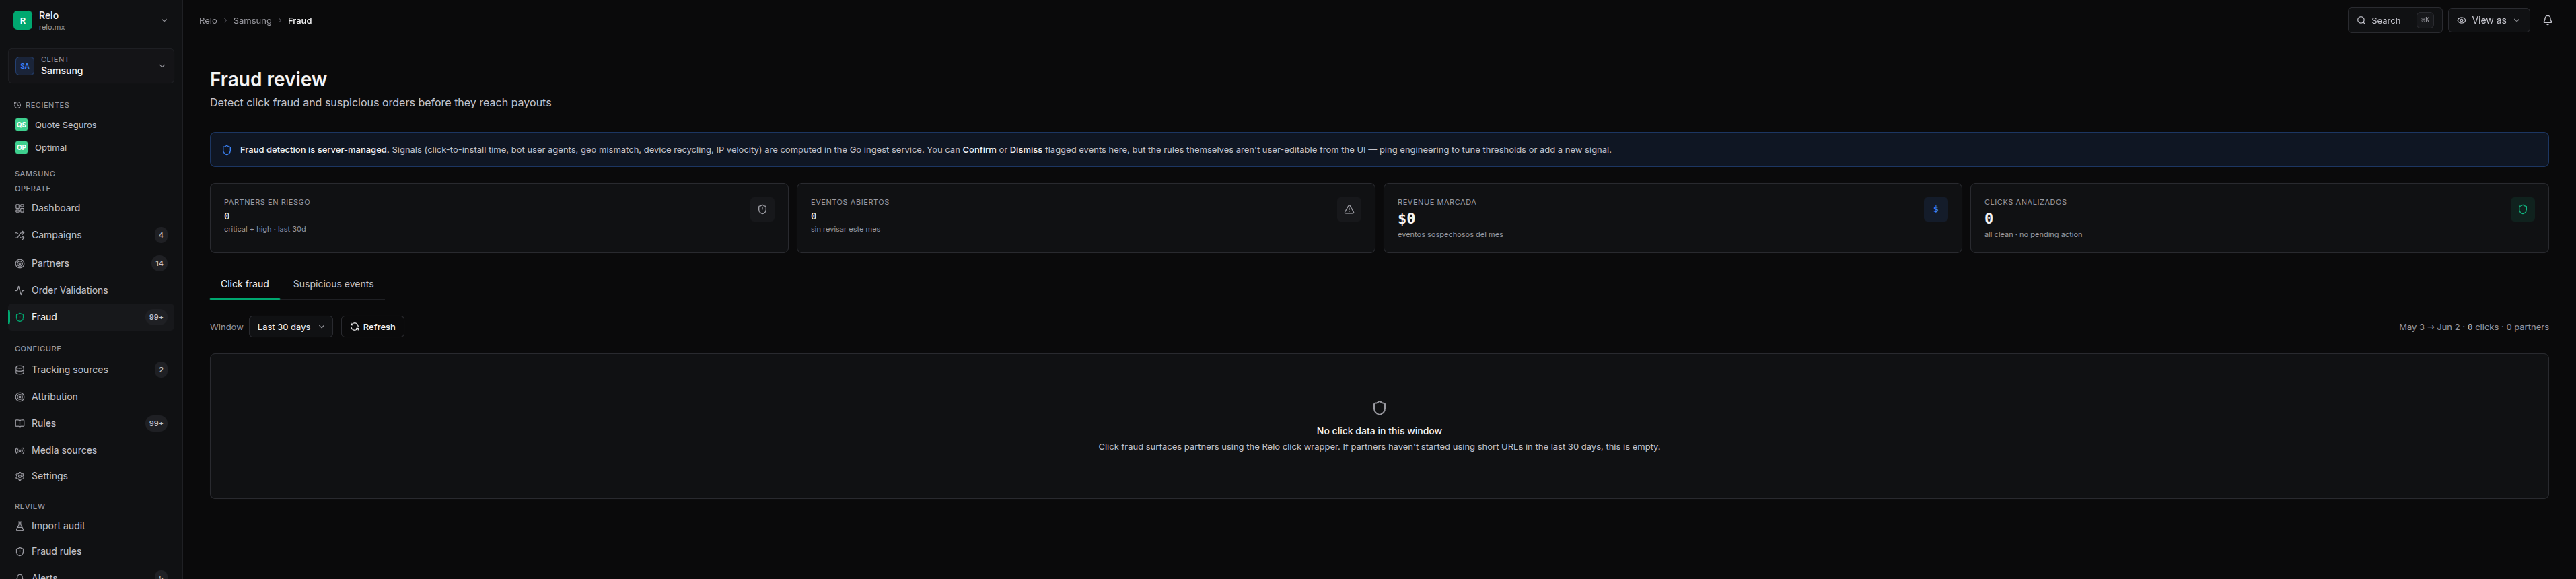Open Media sources in the sidebar
The width and height of the screenshot is (2576, 579).
tap(91, 451)
